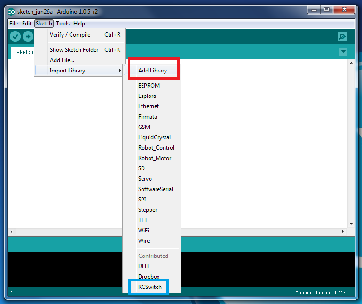Import the Servo library
The image size is (362, 304).
152,179
